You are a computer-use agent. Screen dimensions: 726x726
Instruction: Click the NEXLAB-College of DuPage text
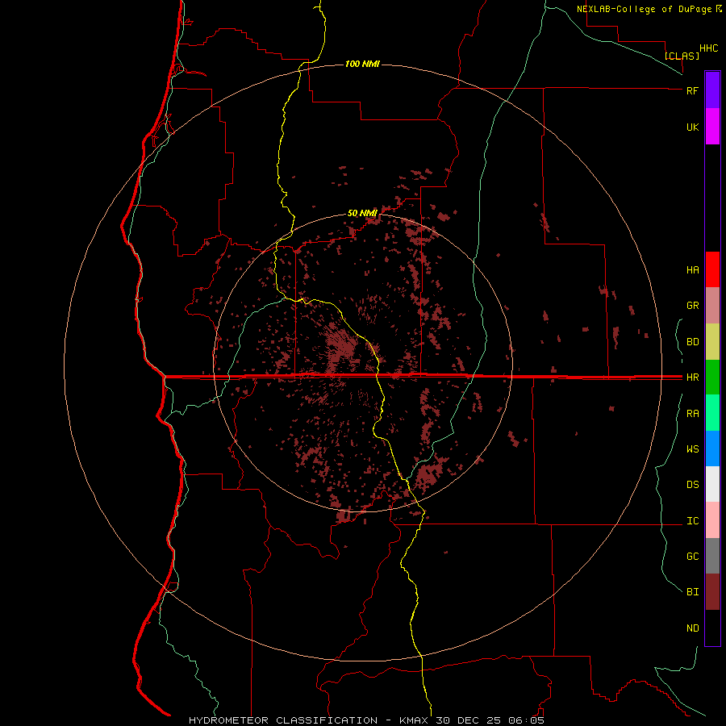pos(649,9)
